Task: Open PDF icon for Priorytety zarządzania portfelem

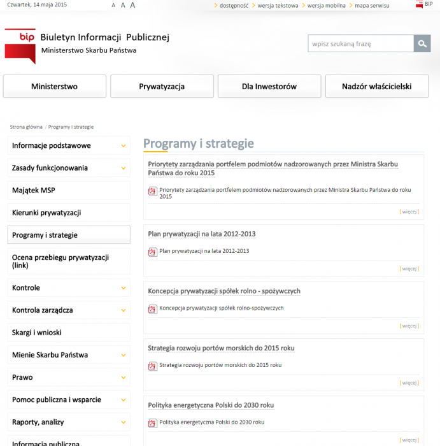Action: (153, 191)
